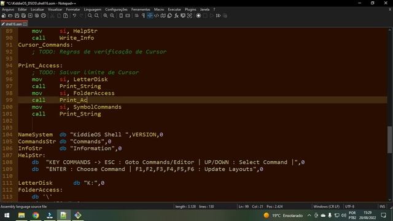Image resolution: width=393 pixels, height=221 pixels.
Task: Open File Explorer from taskbar
Action: 21,215
